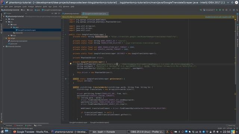Collapse the phantomjs-tutorial root node
The image size is (239, 134).
pos(4,16)
